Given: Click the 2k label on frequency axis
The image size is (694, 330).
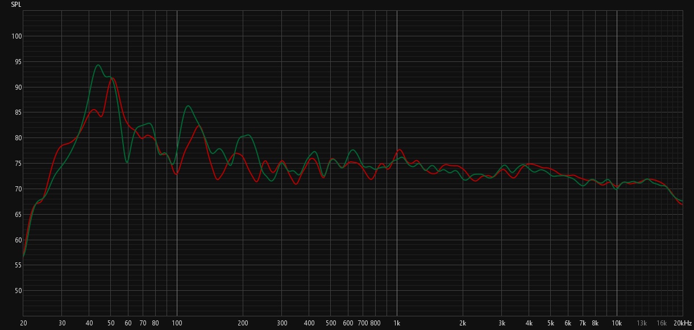Looking at the screenshot, I should click(x=463, y=323).
